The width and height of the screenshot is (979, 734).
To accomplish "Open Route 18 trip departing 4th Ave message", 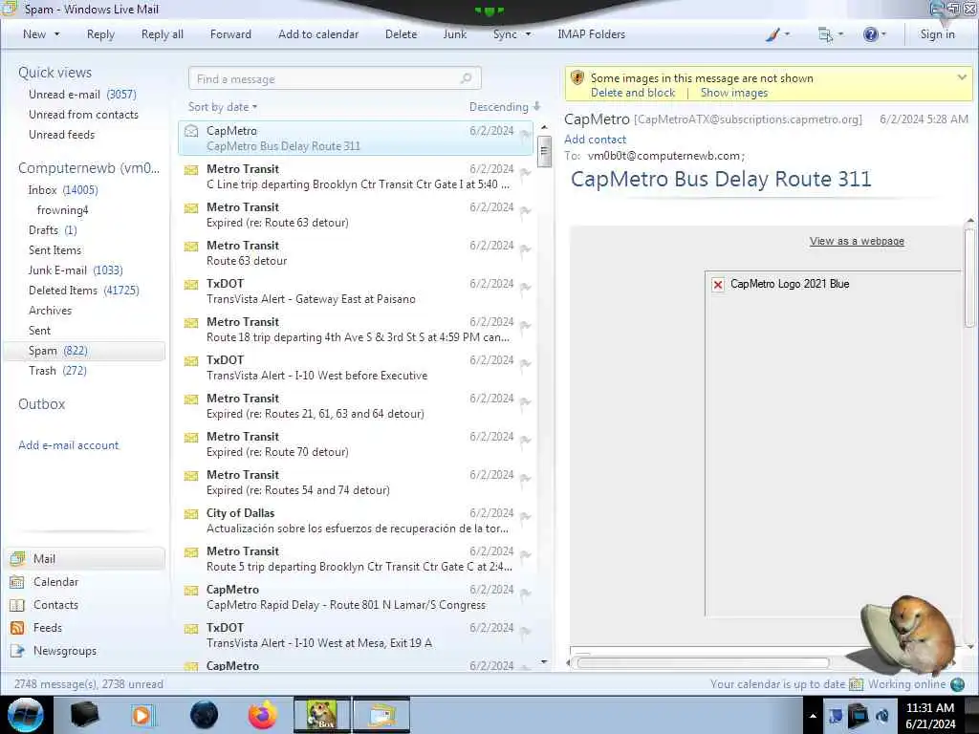I will [x=356, y=330].
